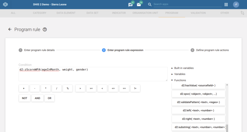247x132 pixels.
Task: Insert the not equal operator
Action: [135, 88]
